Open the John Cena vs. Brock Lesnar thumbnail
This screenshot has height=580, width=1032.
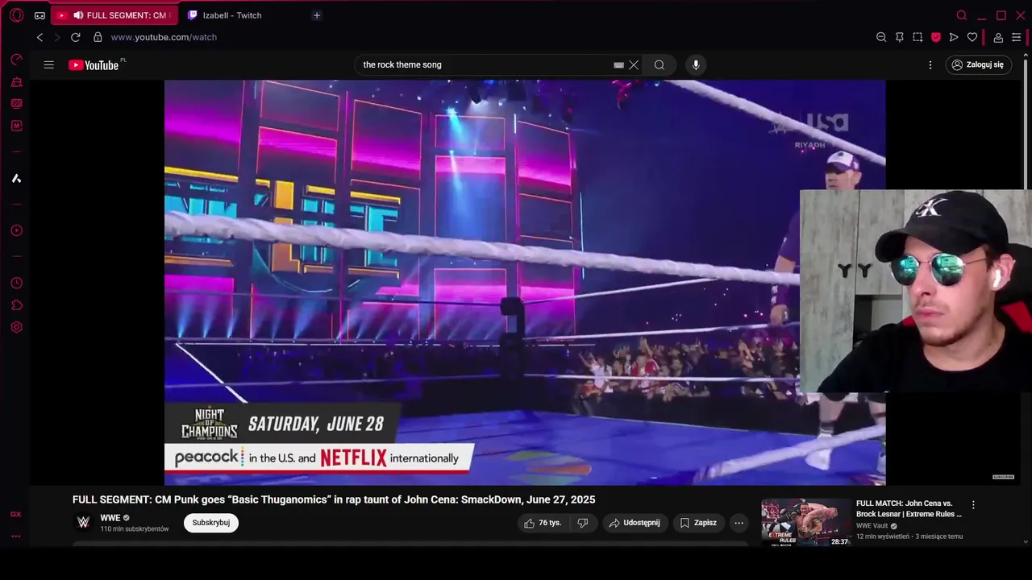click(x=806, y=523)
